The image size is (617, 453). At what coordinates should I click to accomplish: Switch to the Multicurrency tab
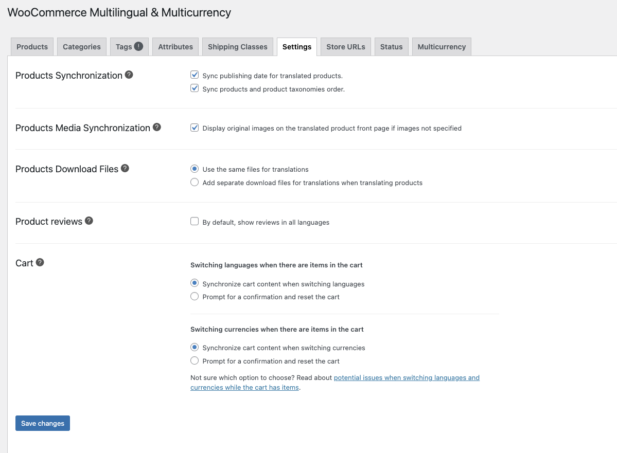coord(442,47)
